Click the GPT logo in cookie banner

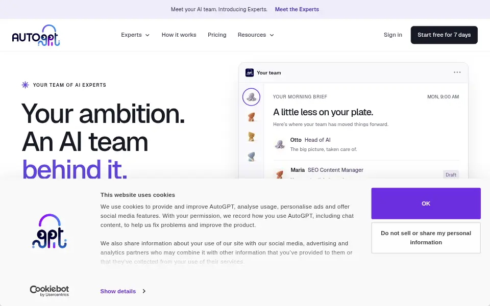[x=50, y=231]
